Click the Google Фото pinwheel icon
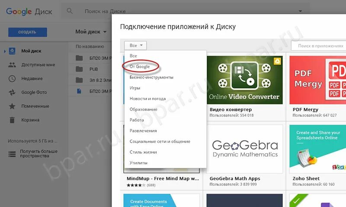The image size is (346, 207). [12, 92]
